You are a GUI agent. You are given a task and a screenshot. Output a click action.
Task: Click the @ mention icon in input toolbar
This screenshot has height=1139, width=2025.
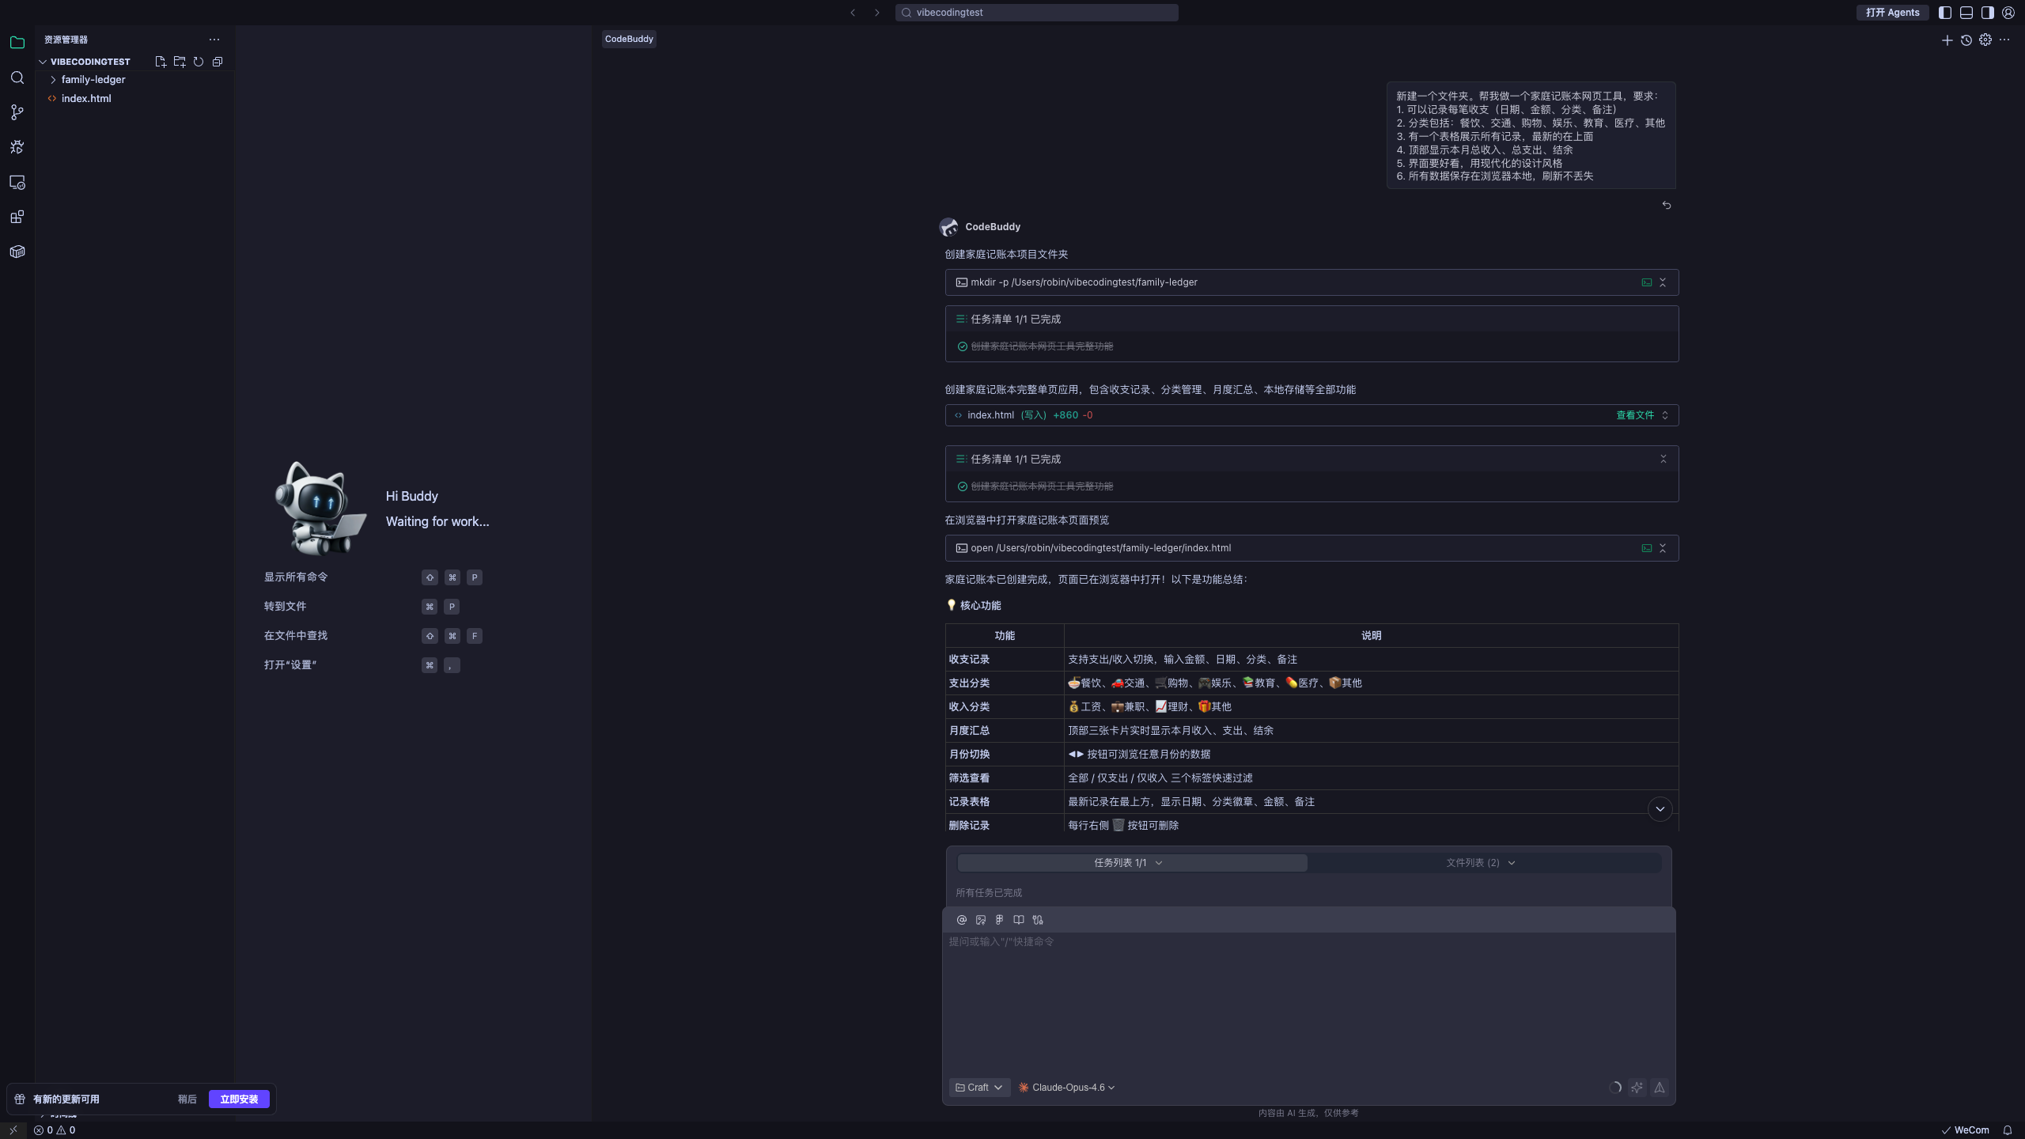962,920
